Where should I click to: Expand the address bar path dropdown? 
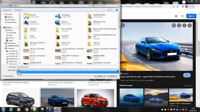point(89,6)
